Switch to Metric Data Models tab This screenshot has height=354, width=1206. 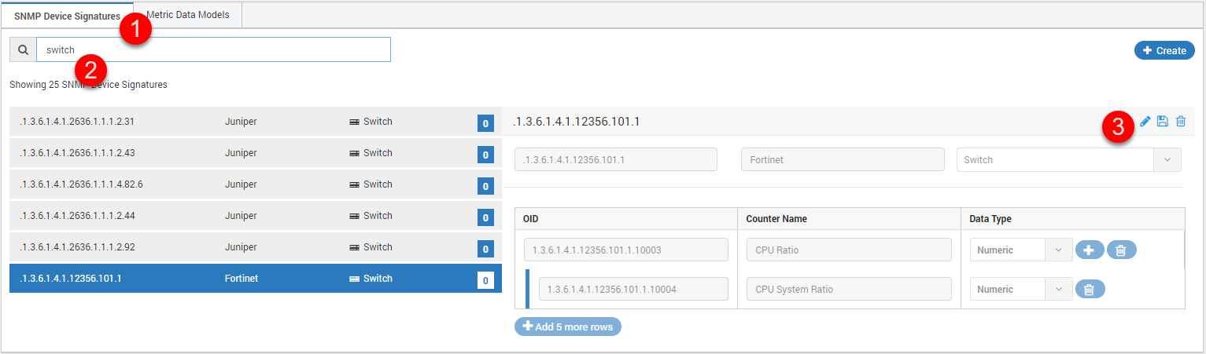(188, 15)
